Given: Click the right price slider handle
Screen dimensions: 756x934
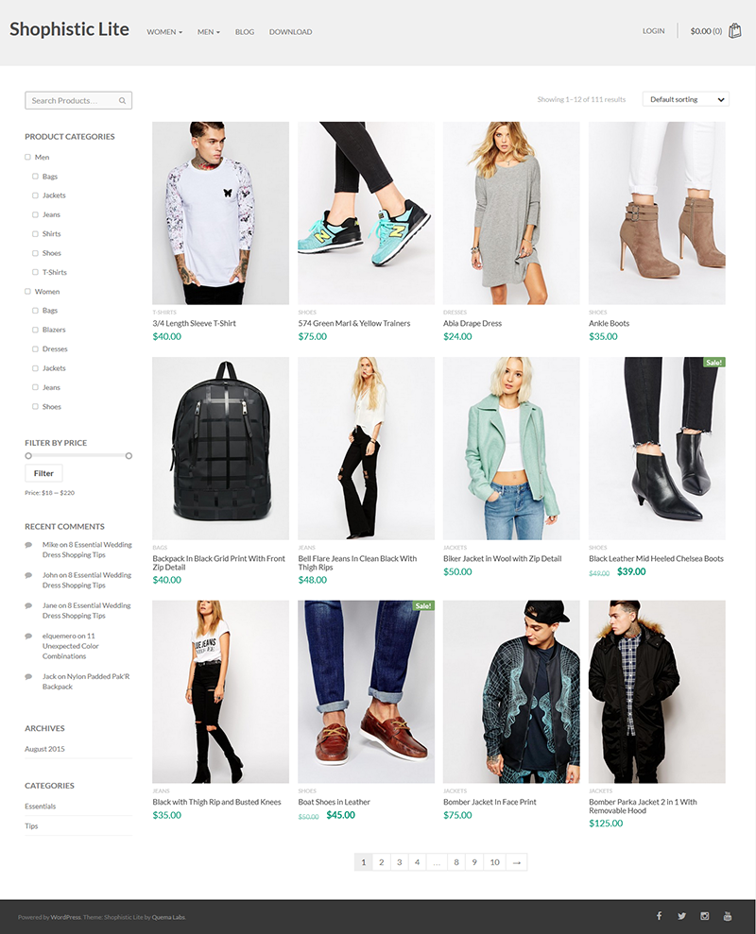Looking at the screenshot, I should click(x=129, y=456).
